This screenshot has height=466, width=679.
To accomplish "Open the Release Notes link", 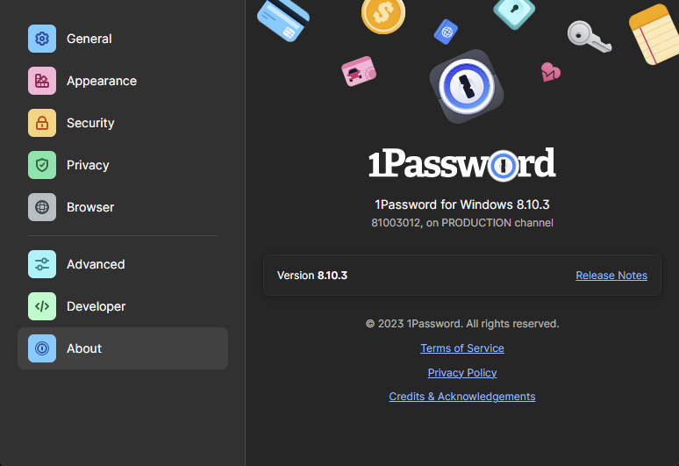I will point(611,276).
